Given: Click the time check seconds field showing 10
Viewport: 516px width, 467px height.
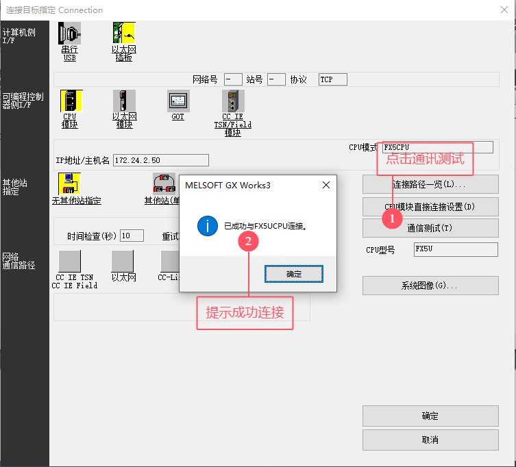Looking at the screenshot, I should tap(132, 236).
